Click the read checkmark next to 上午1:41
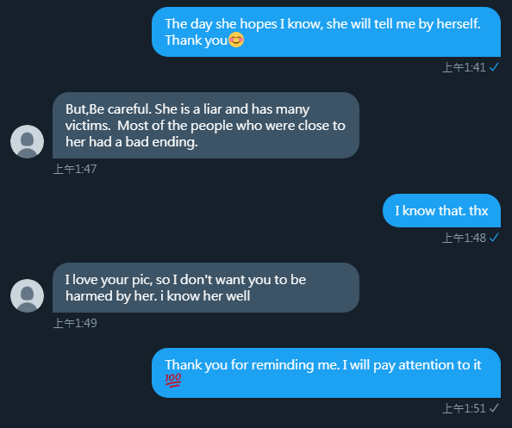This screenshot has width=512, height=428. click(494, 67)
